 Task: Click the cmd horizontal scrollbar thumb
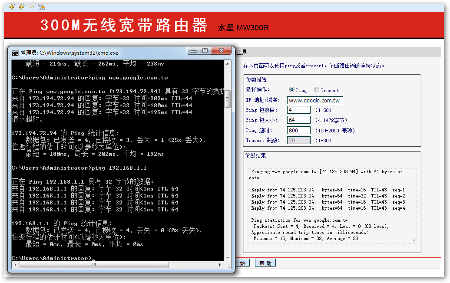pyautogui.click(x=94, y=265)
